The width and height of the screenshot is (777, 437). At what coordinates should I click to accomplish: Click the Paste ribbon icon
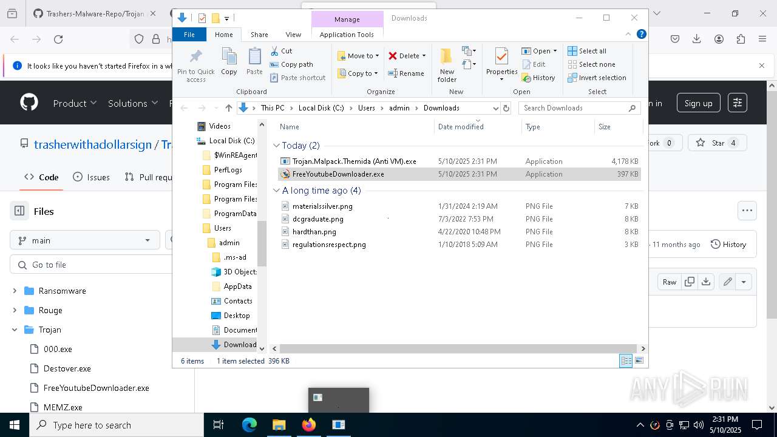(254, 62)
